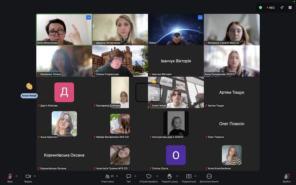Unmute the microphone with Звук button
The image size is (296, 185).
coord(10,177)
